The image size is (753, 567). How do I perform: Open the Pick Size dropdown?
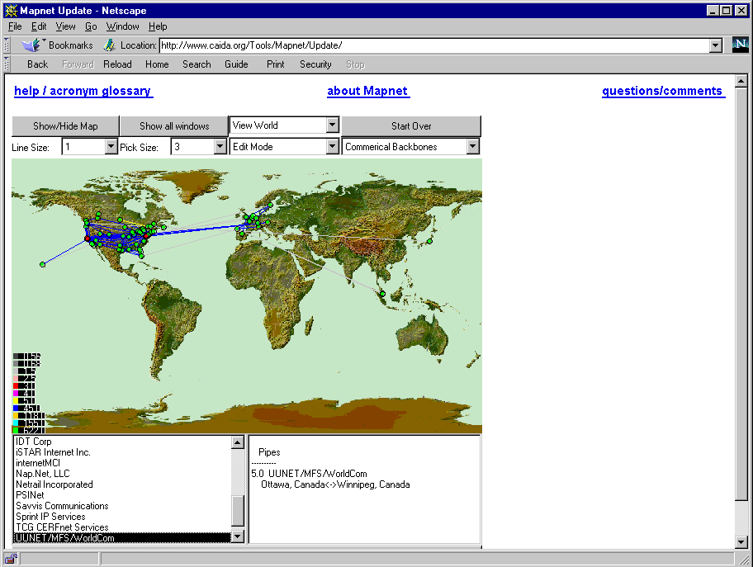point(198,147)
